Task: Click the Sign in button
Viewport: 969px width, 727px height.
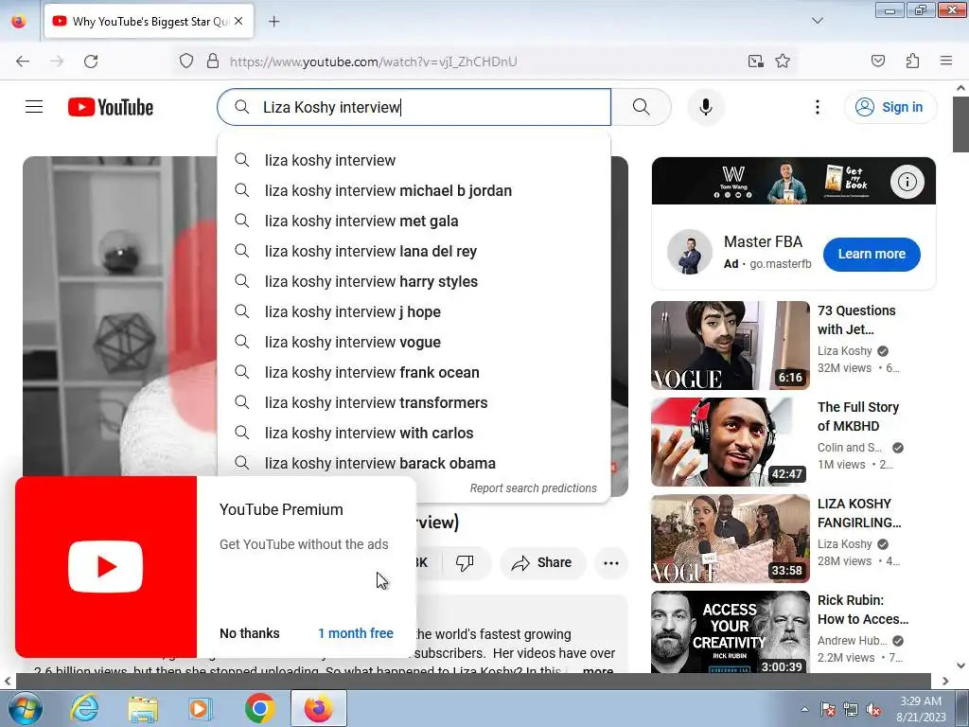Action: (x=890, y=107)
